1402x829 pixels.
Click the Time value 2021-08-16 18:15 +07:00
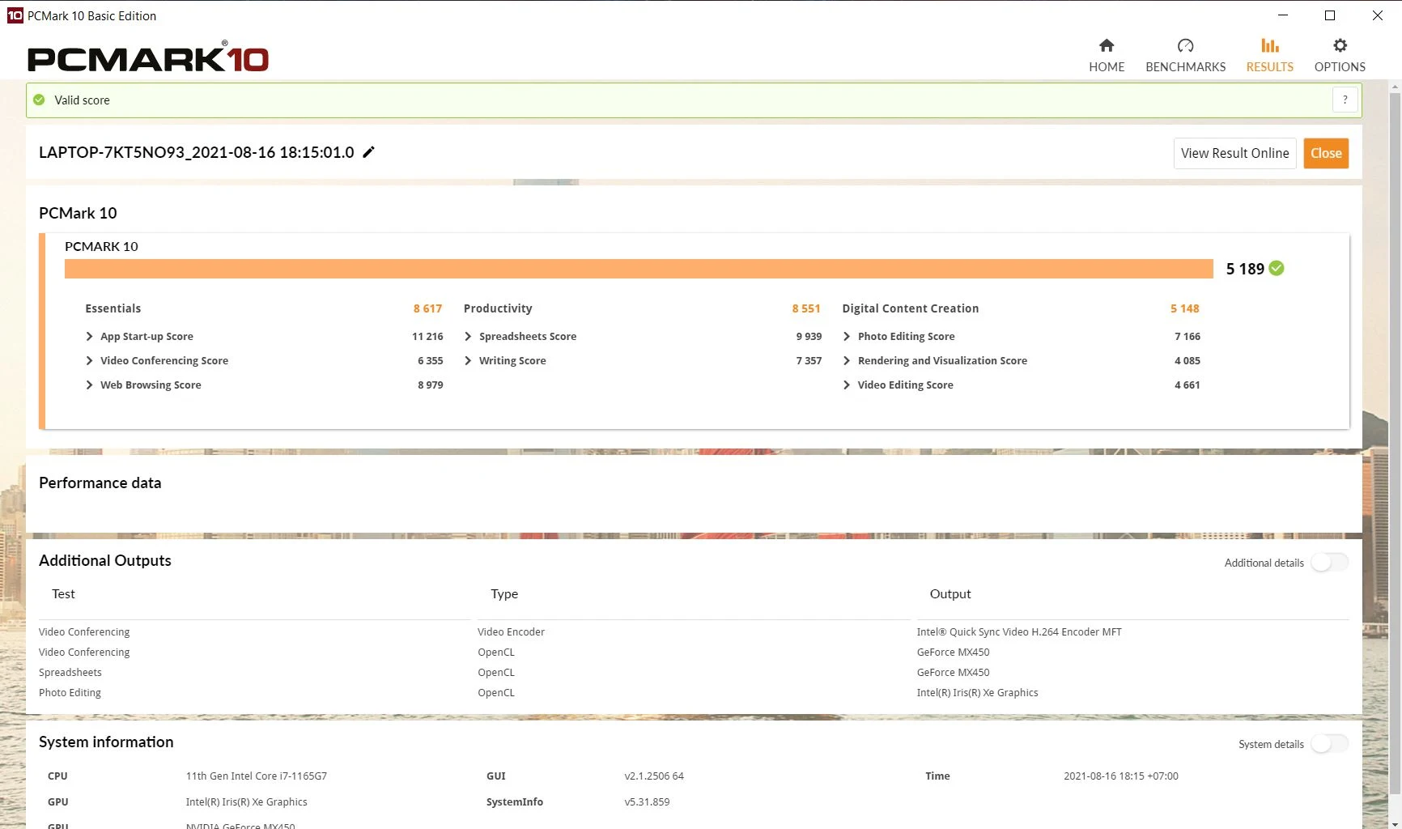[1121, 776]
